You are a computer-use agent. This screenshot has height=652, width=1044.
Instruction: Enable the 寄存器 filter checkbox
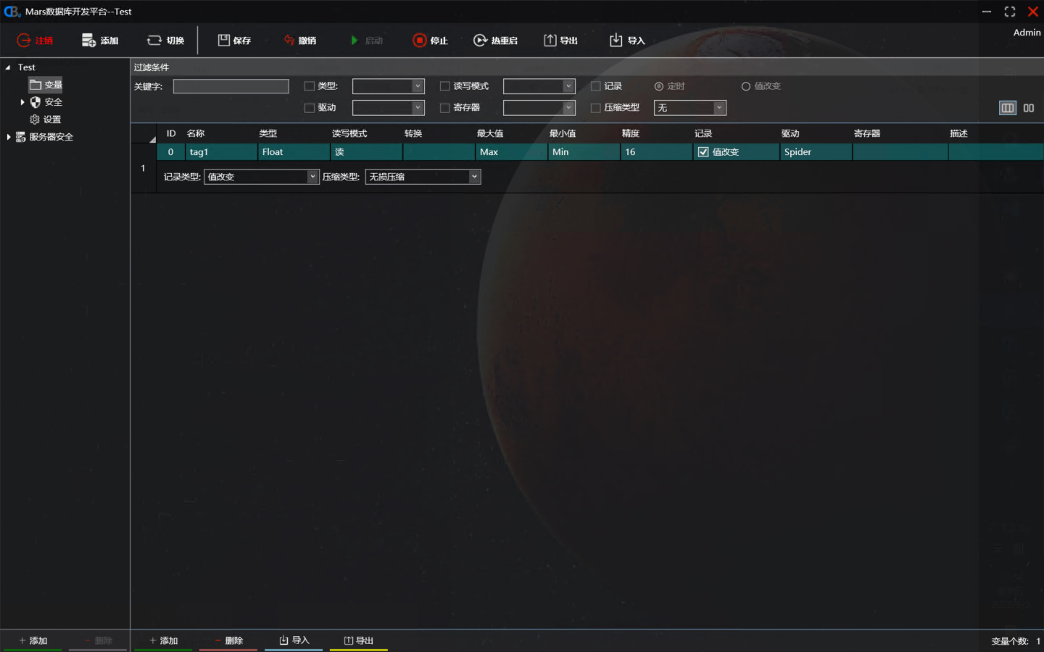tap(445, 108)
